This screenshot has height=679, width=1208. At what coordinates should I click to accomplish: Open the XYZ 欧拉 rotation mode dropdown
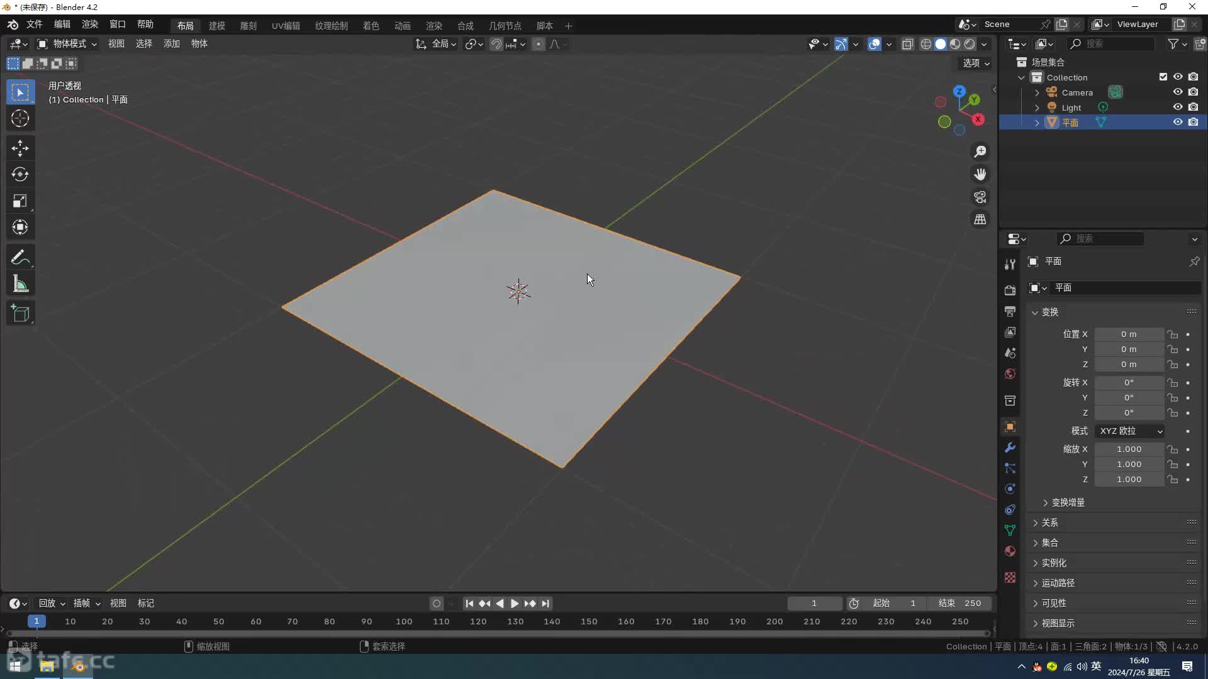click(x=1130, y=431)
